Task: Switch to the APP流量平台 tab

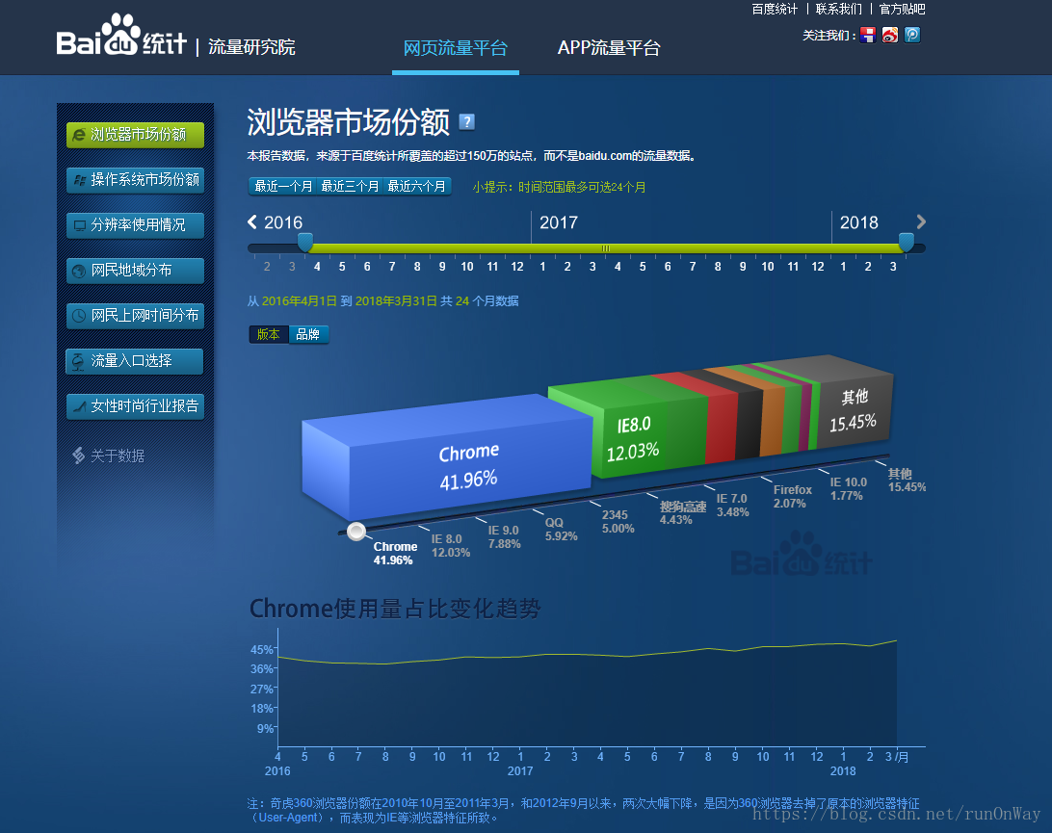Action: coord(608,48)
